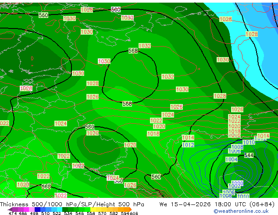Click the "522" legend scale value
The image size is (278, 215).
(x=57, y=213)
